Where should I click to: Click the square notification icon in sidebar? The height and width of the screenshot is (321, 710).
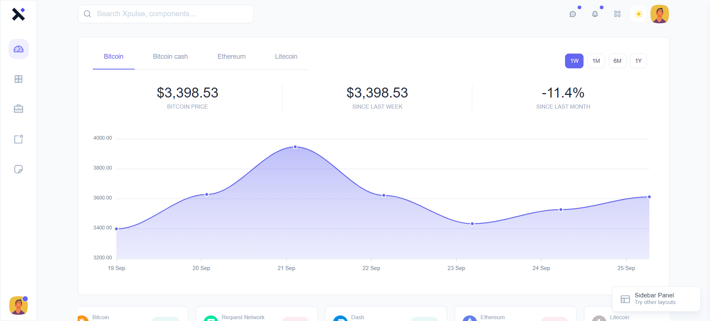(18, 139)
